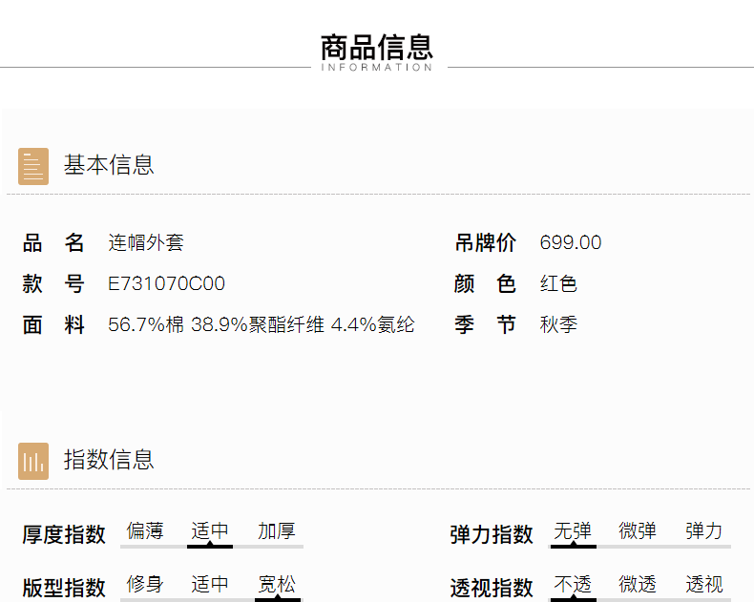Select the 商品信息 heading
This screenshot has height=602, width=754.
coord(377,47)
